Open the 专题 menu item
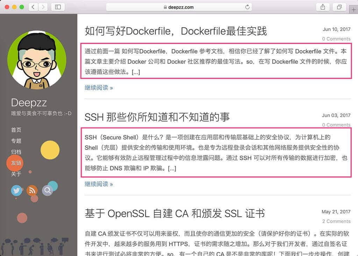 pos(16,141)
